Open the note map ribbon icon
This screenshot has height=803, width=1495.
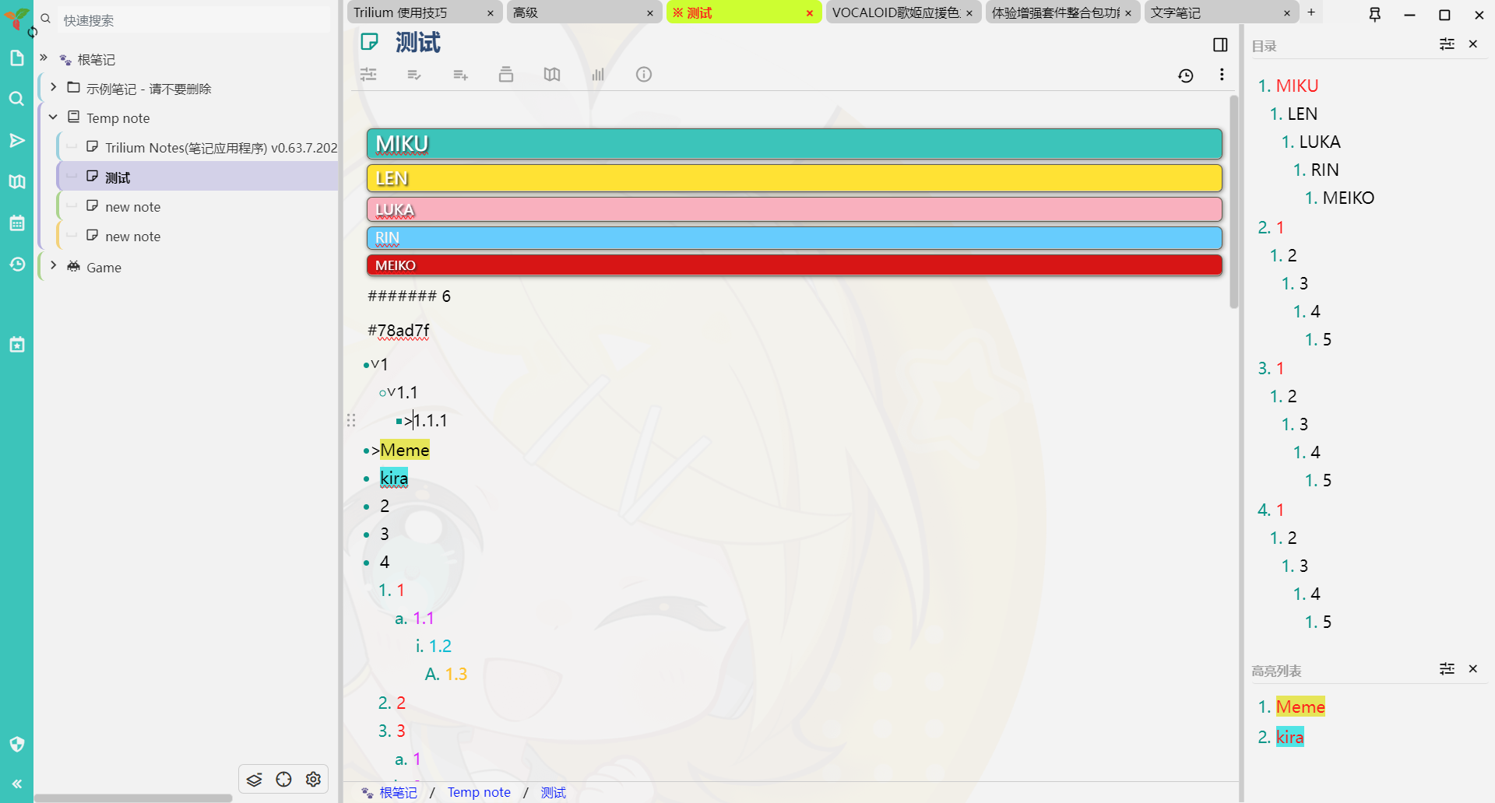(x=551, y=75)
